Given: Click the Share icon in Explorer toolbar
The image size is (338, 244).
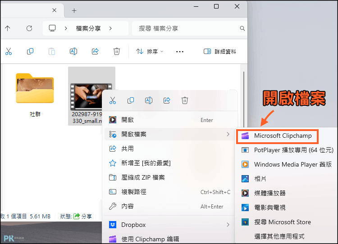Looking at the screenshot, I should coord(95,51).
